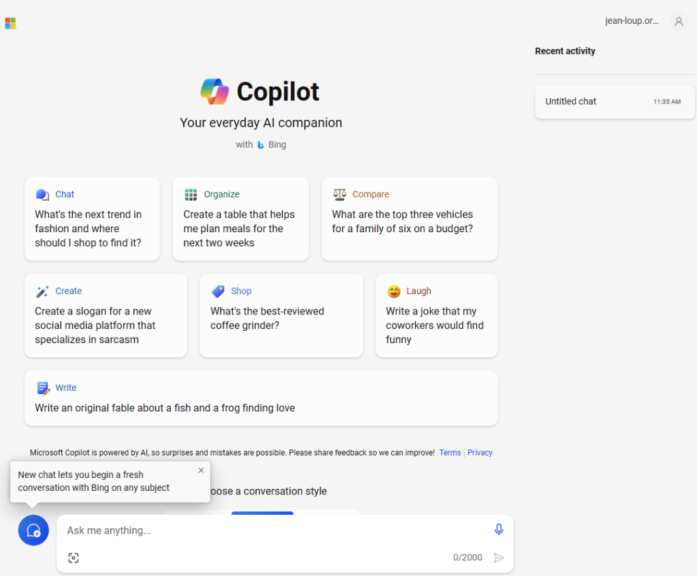Select the fish and frog fable prompt

pos(261,398)
